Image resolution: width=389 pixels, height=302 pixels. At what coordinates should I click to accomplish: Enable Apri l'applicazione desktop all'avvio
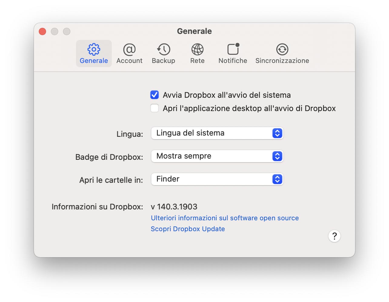click(x=155, y=108)
